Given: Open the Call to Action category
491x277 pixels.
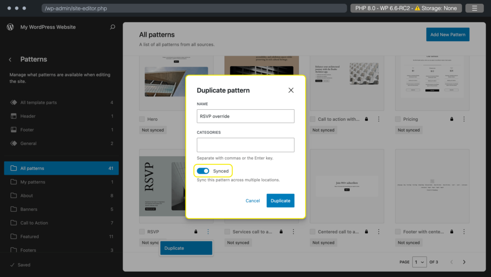Looking at the screenshot, I should pos(61,223).
